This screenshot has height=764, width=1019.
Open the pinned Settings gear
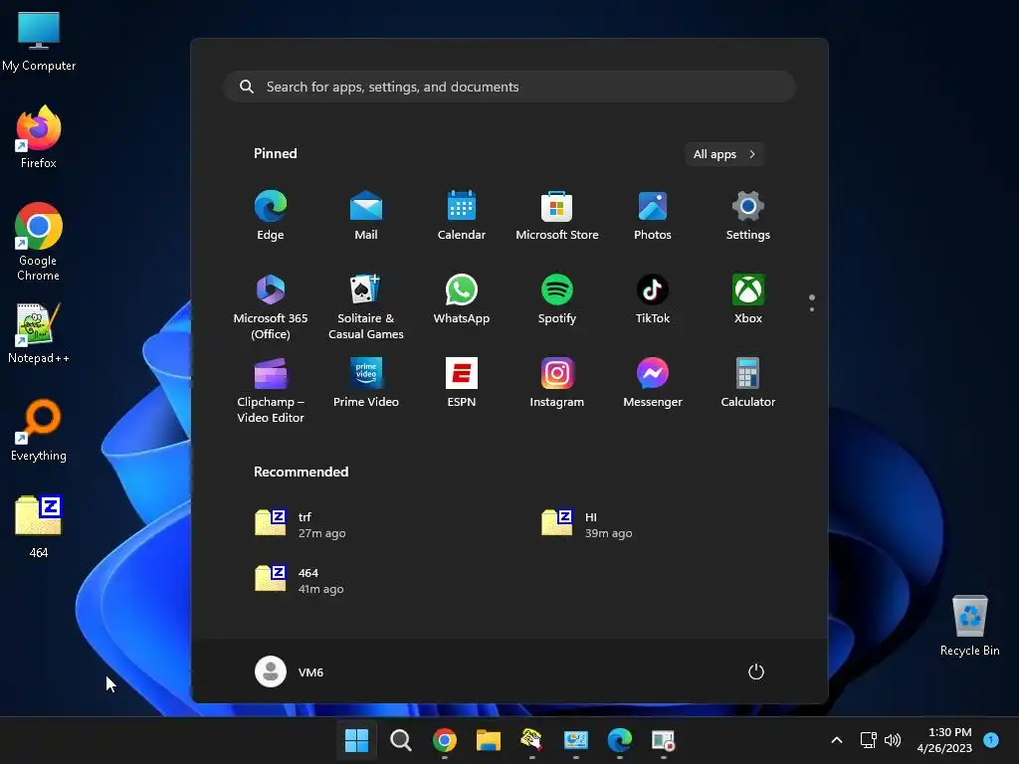[x=748, y=216]
